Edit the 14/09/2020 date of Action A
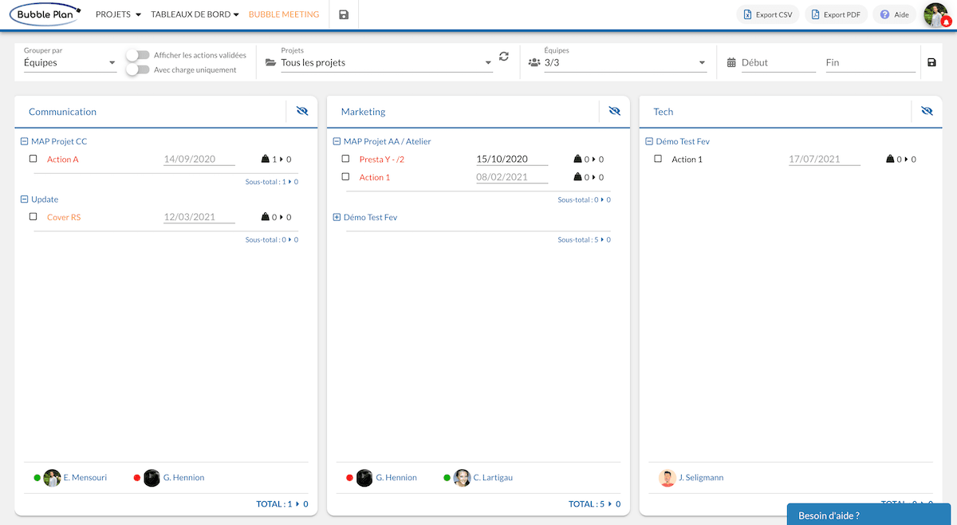 click(199, 160)
